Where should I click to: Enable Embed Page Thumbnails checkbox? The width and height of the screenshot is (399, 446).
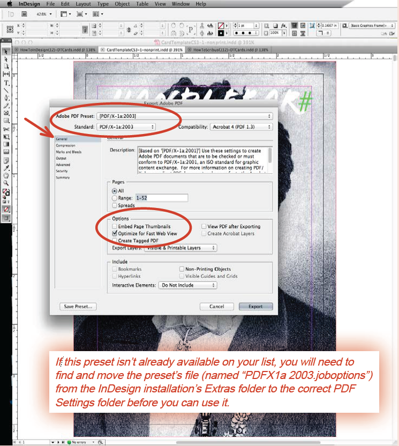(115, 227)
